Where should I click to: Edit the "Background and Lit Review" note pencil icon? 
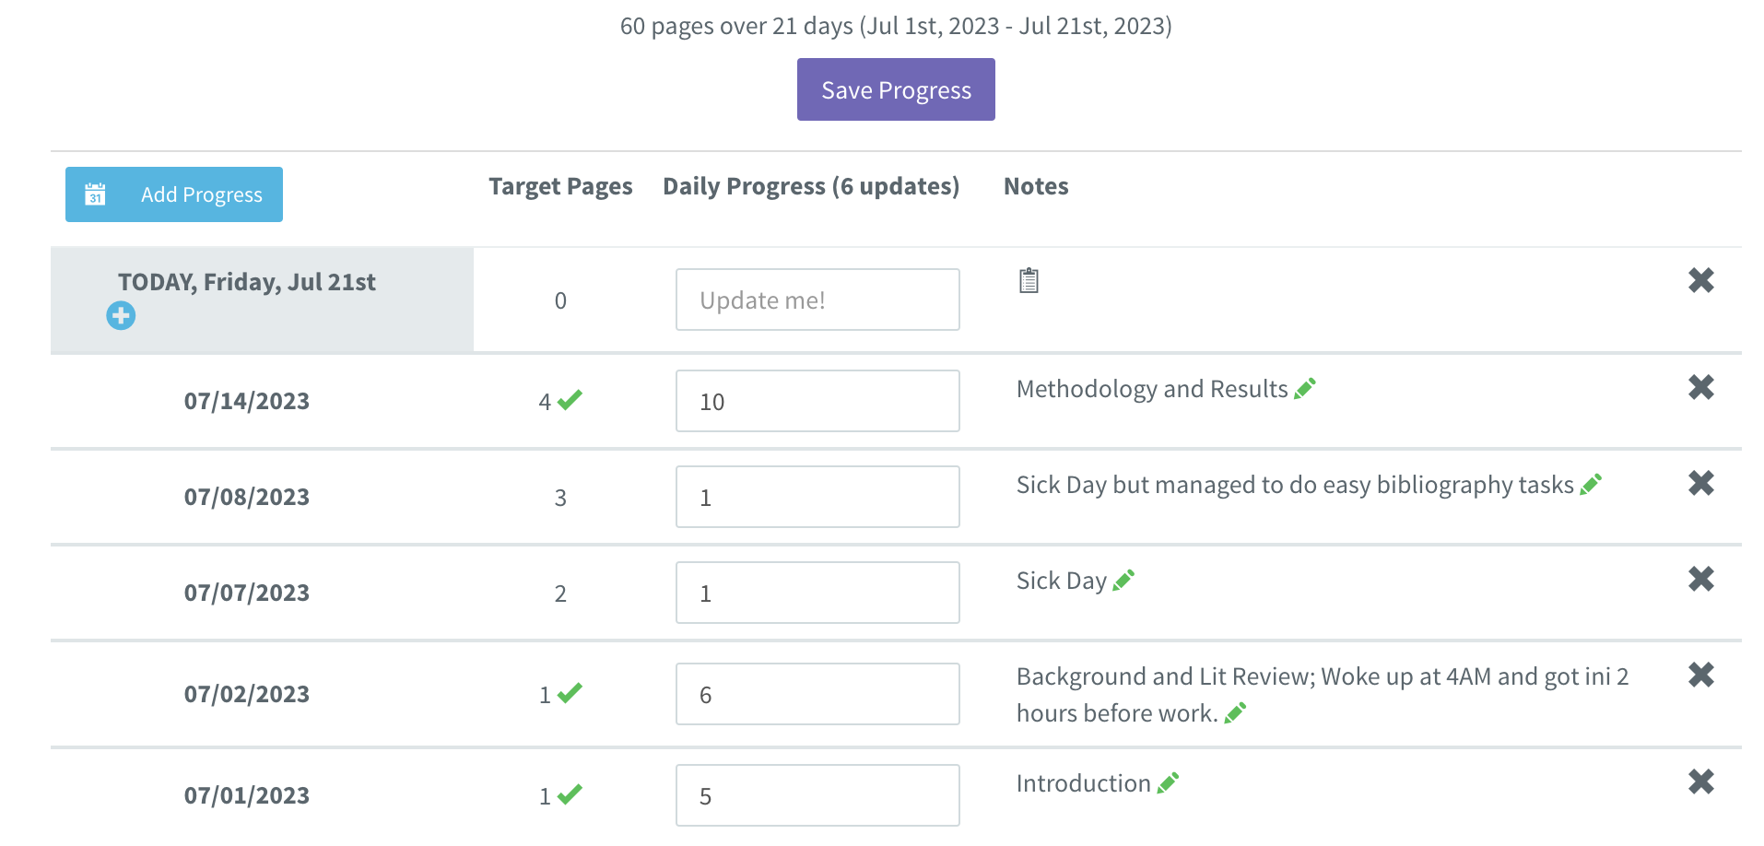pos(1237,711)
